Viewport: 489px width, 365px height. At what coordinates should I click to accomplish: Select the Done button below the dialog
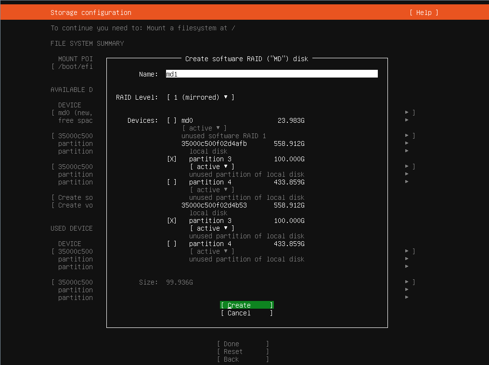click(x=243, y=344)
